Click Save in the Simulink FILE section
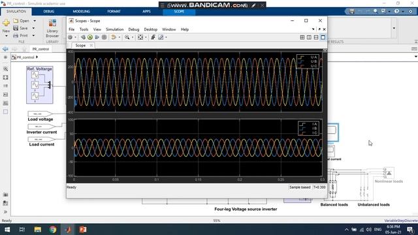Viewport: 418px width, 235px height. click(x=21, y=28)
